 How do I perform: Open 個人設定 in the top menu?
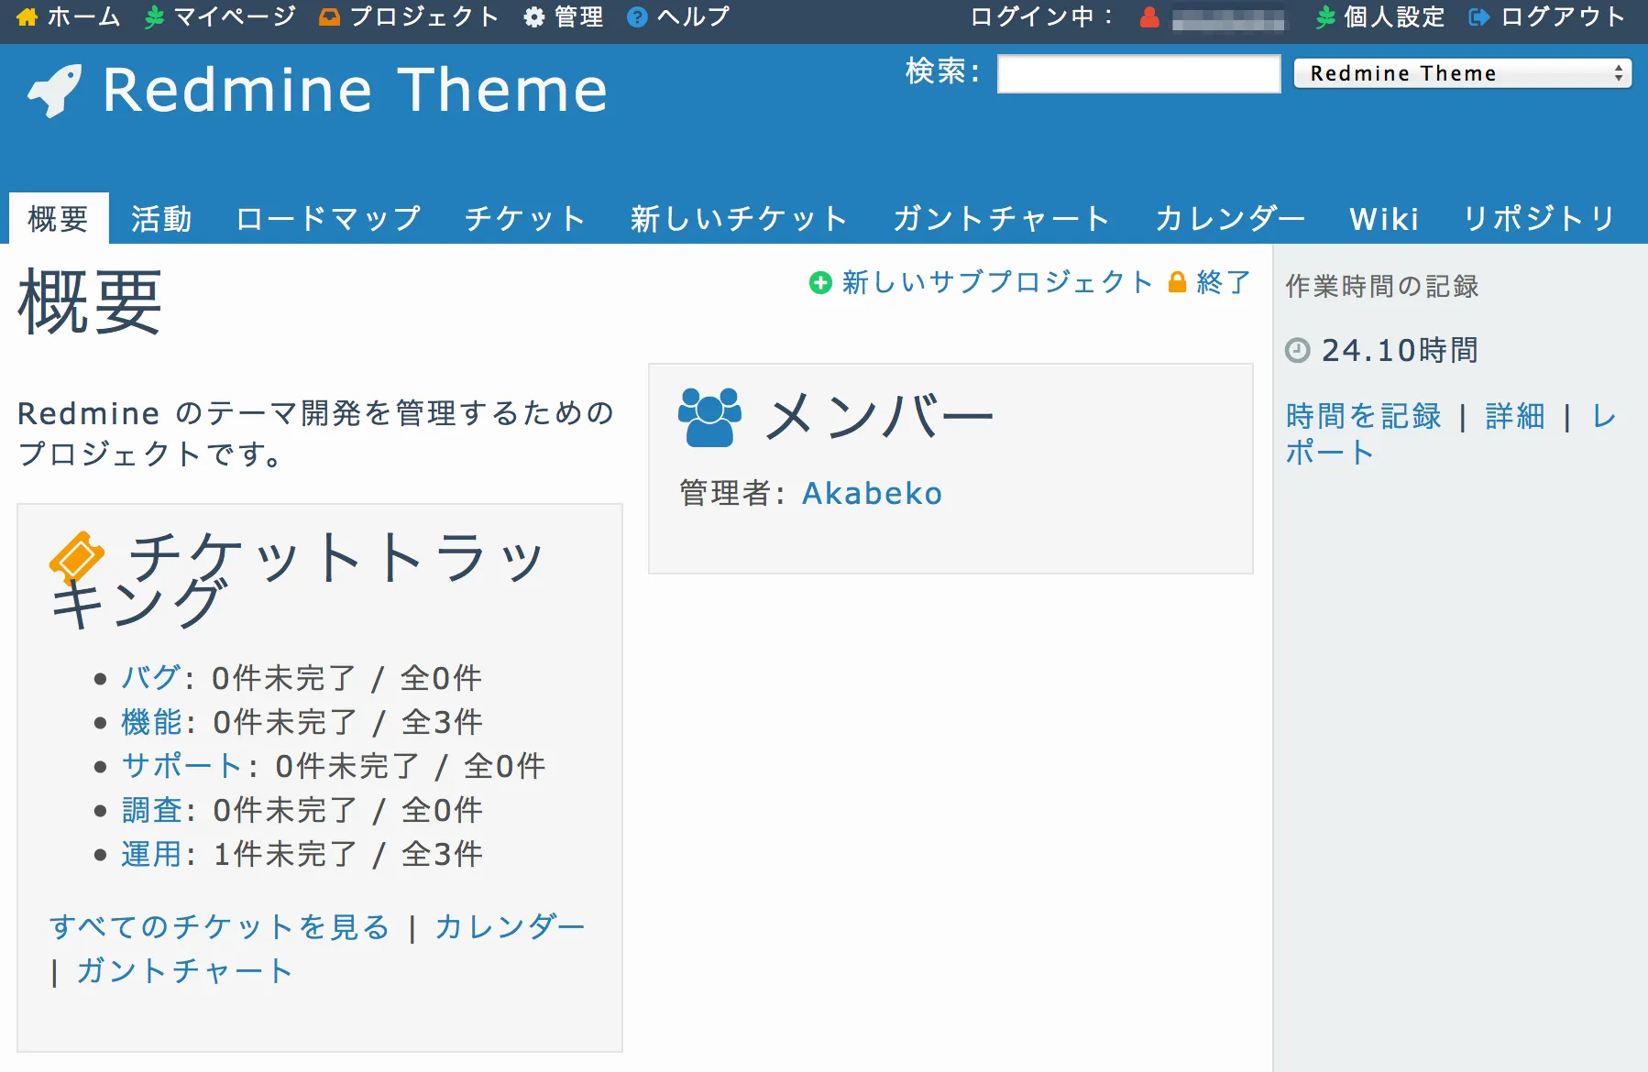click(x=1393, y=17)
